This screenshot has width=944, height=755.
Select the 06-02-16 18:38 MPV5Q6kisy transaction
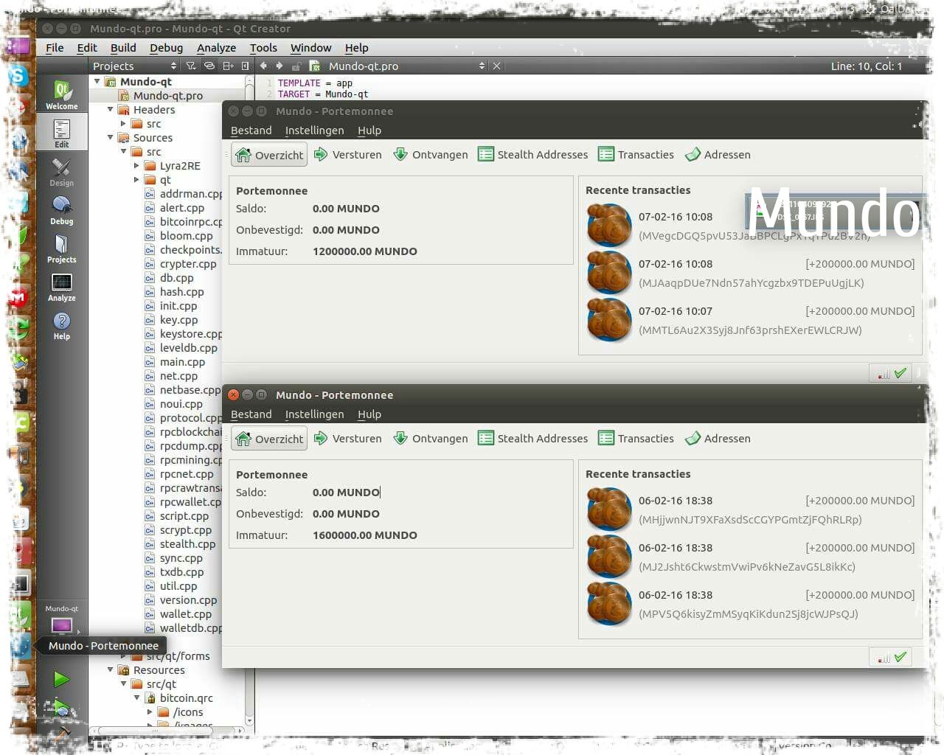click(750, 604)
